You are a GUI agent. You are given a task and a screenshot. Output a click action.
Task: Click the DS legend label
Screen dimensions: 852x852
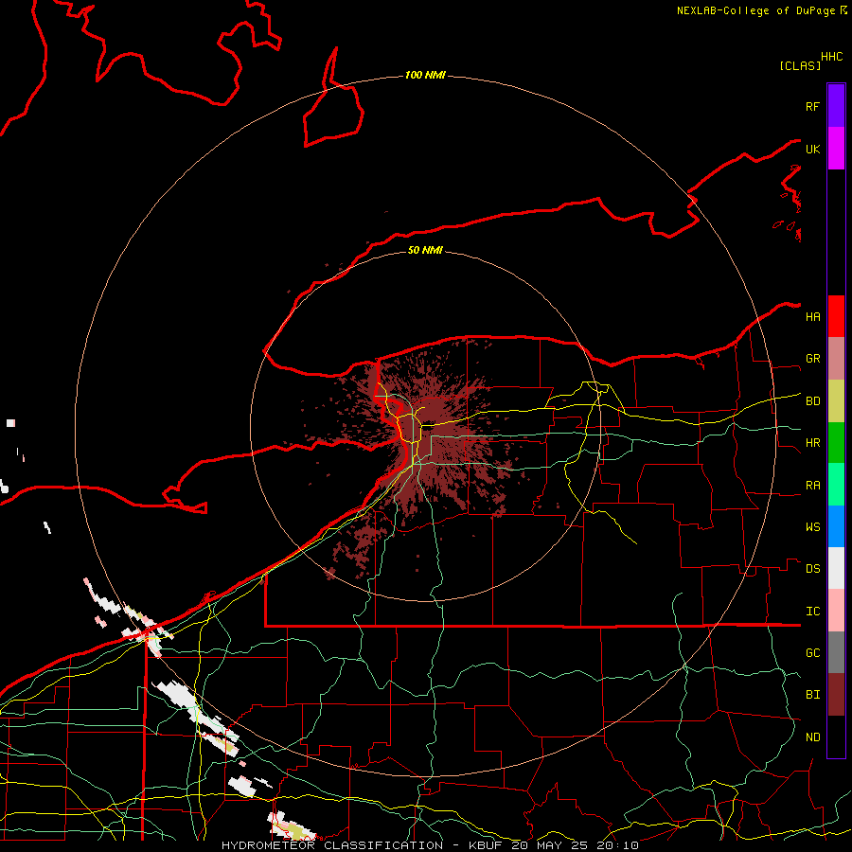pos(812,569)
